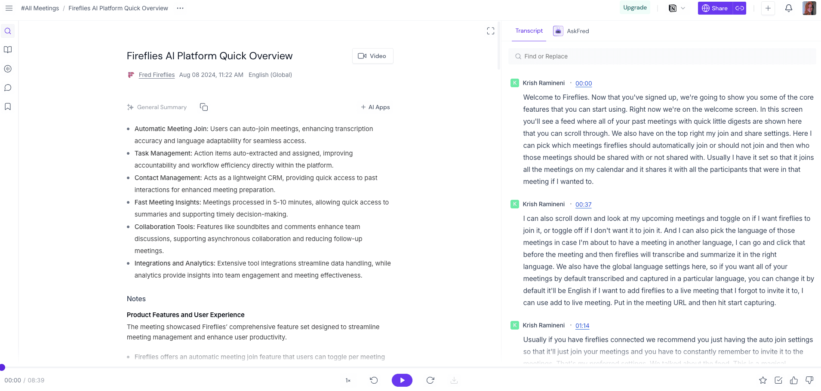Image resolution: width=821 pixels, height=391 pixels.
Task: Open the bookmark icon in left sidebar
Action: tap(8, 107)
